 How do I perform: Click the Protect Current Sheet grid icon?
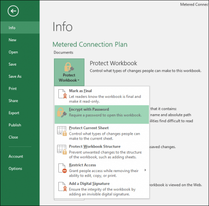(x=62, y=131)
